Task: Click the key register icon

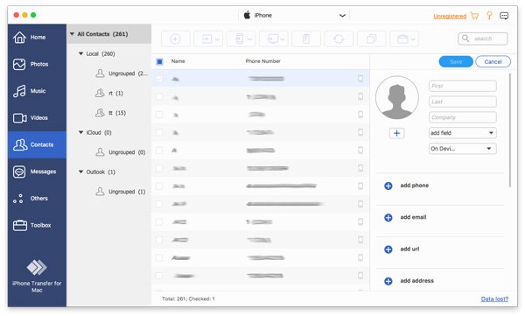Action: point(489,16)
